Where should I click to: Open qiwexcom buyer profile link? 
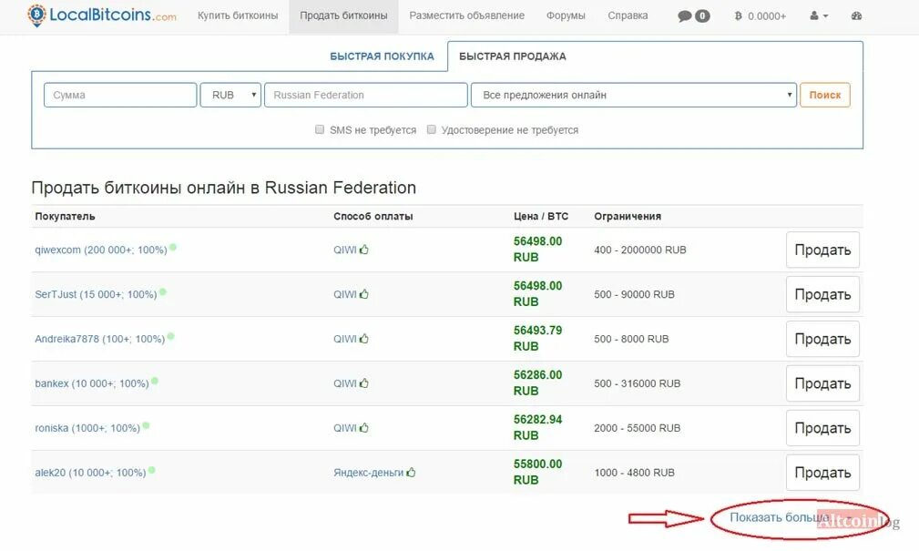pyautogui.click(x=101, y=250)
